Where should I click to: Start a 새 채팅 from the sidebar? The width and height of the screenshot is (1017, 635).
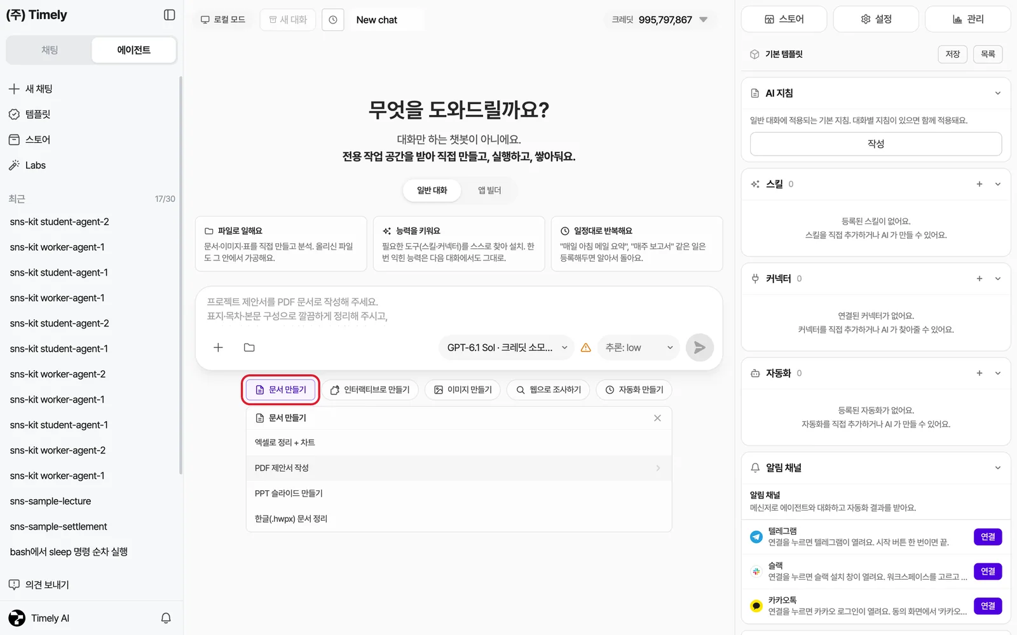coord(31,89)
